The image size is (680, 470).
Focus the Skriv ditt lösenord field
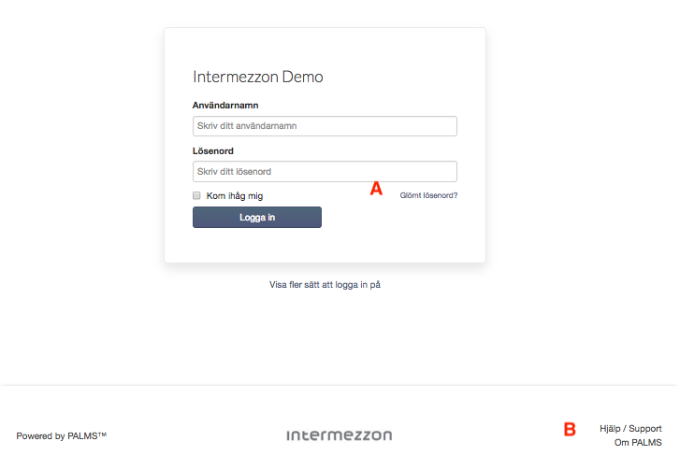pos(325,172)
